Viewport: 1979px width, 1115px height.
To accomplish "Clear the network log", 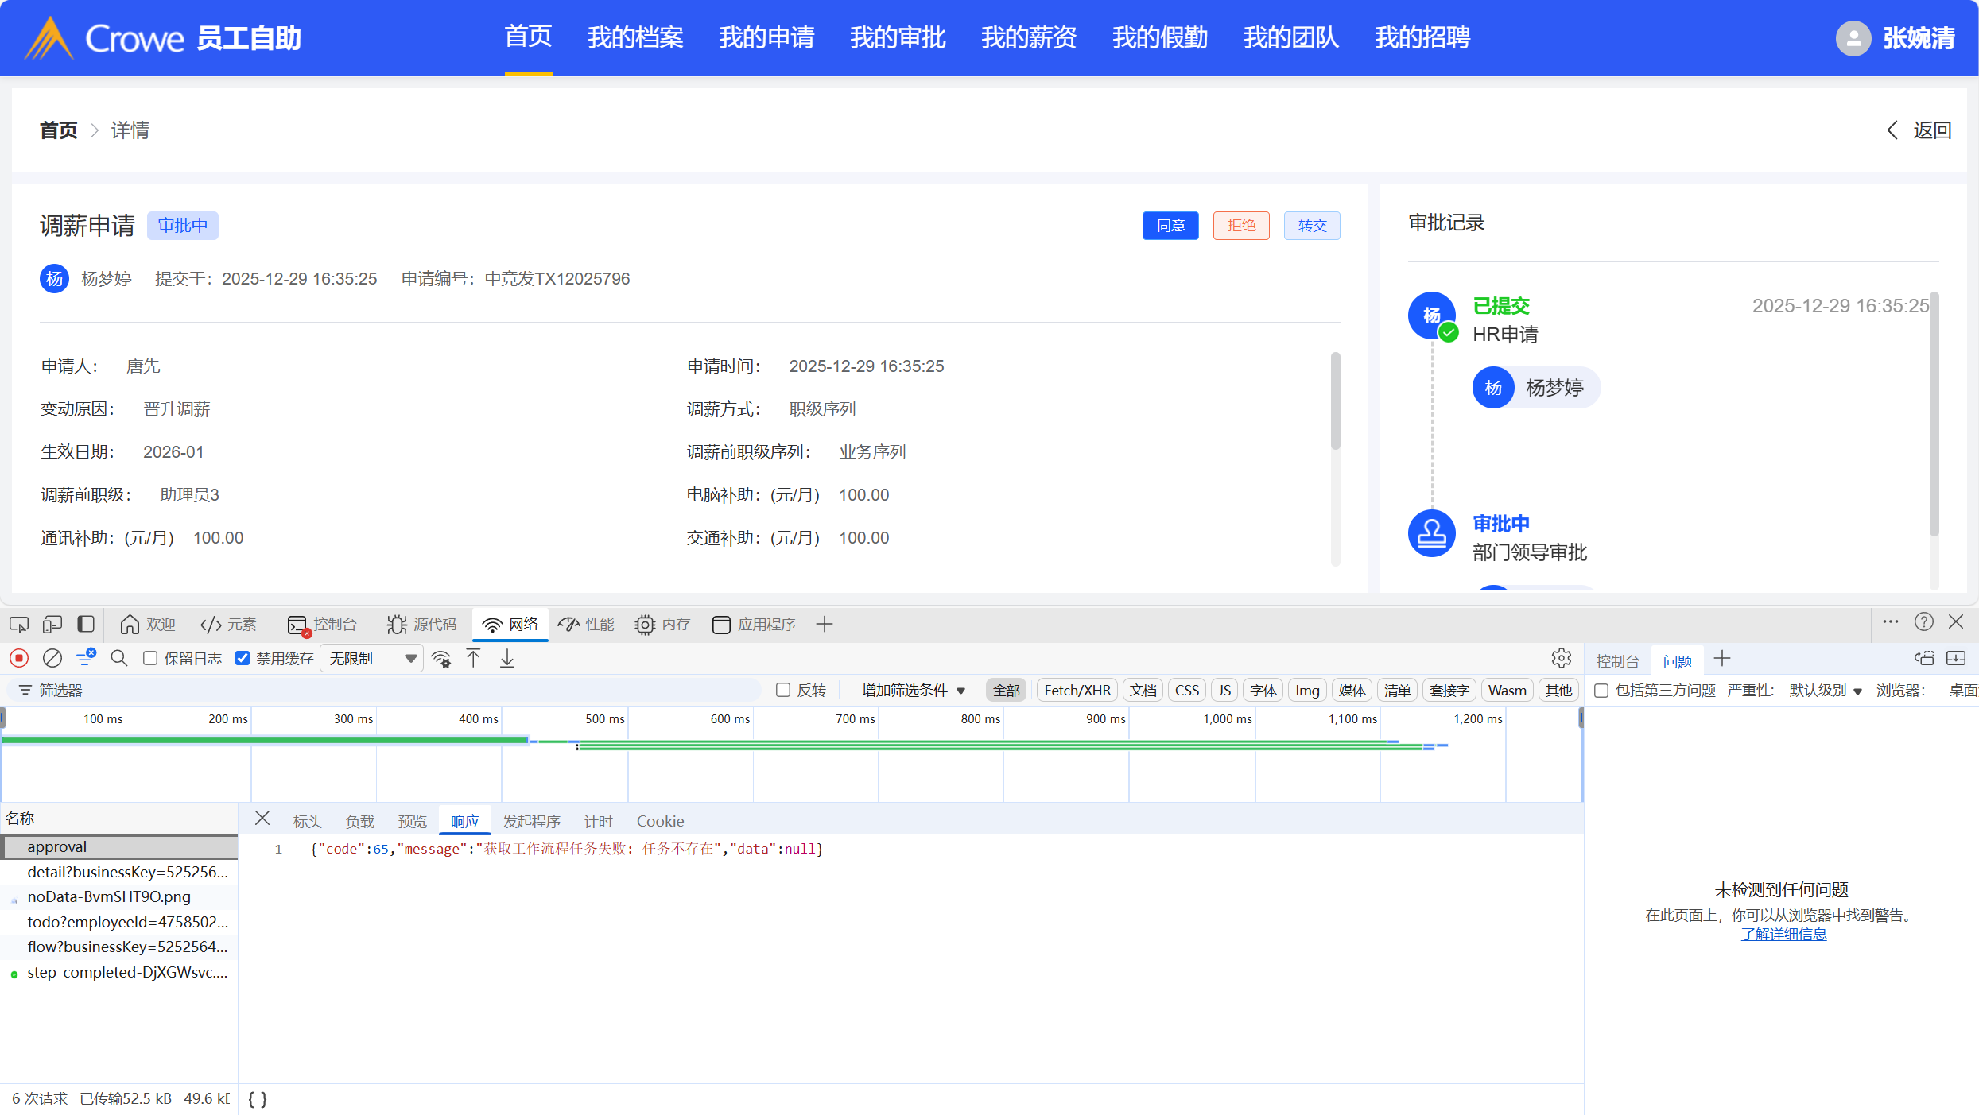I will (x=52, y=658).
